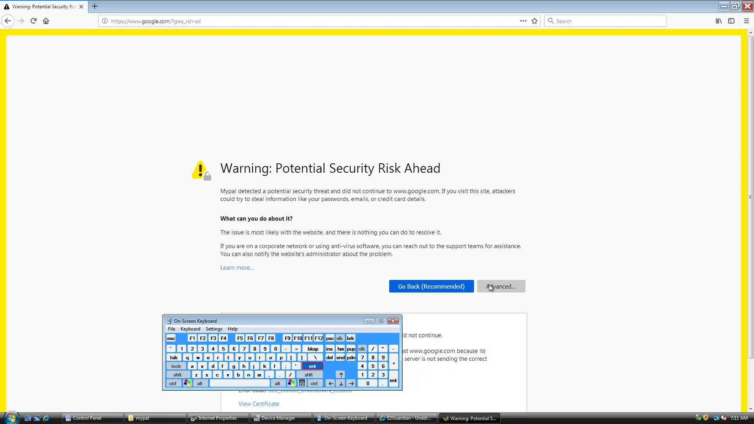Image resolution: width=754 pixels, height=424 pixels.
Task: Switch to Device Manager in taskbar
Action: [x=278, y=418]
